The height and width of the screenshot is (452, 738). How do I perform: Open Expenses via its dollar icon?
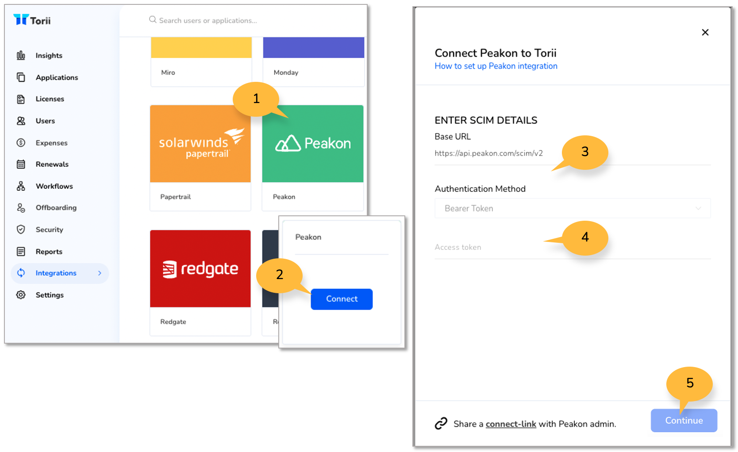21,142
